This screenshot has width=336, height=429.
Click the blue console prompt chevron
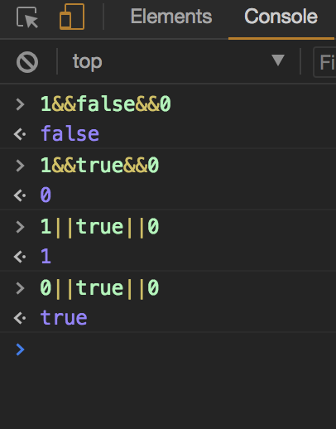click(20, 349)
